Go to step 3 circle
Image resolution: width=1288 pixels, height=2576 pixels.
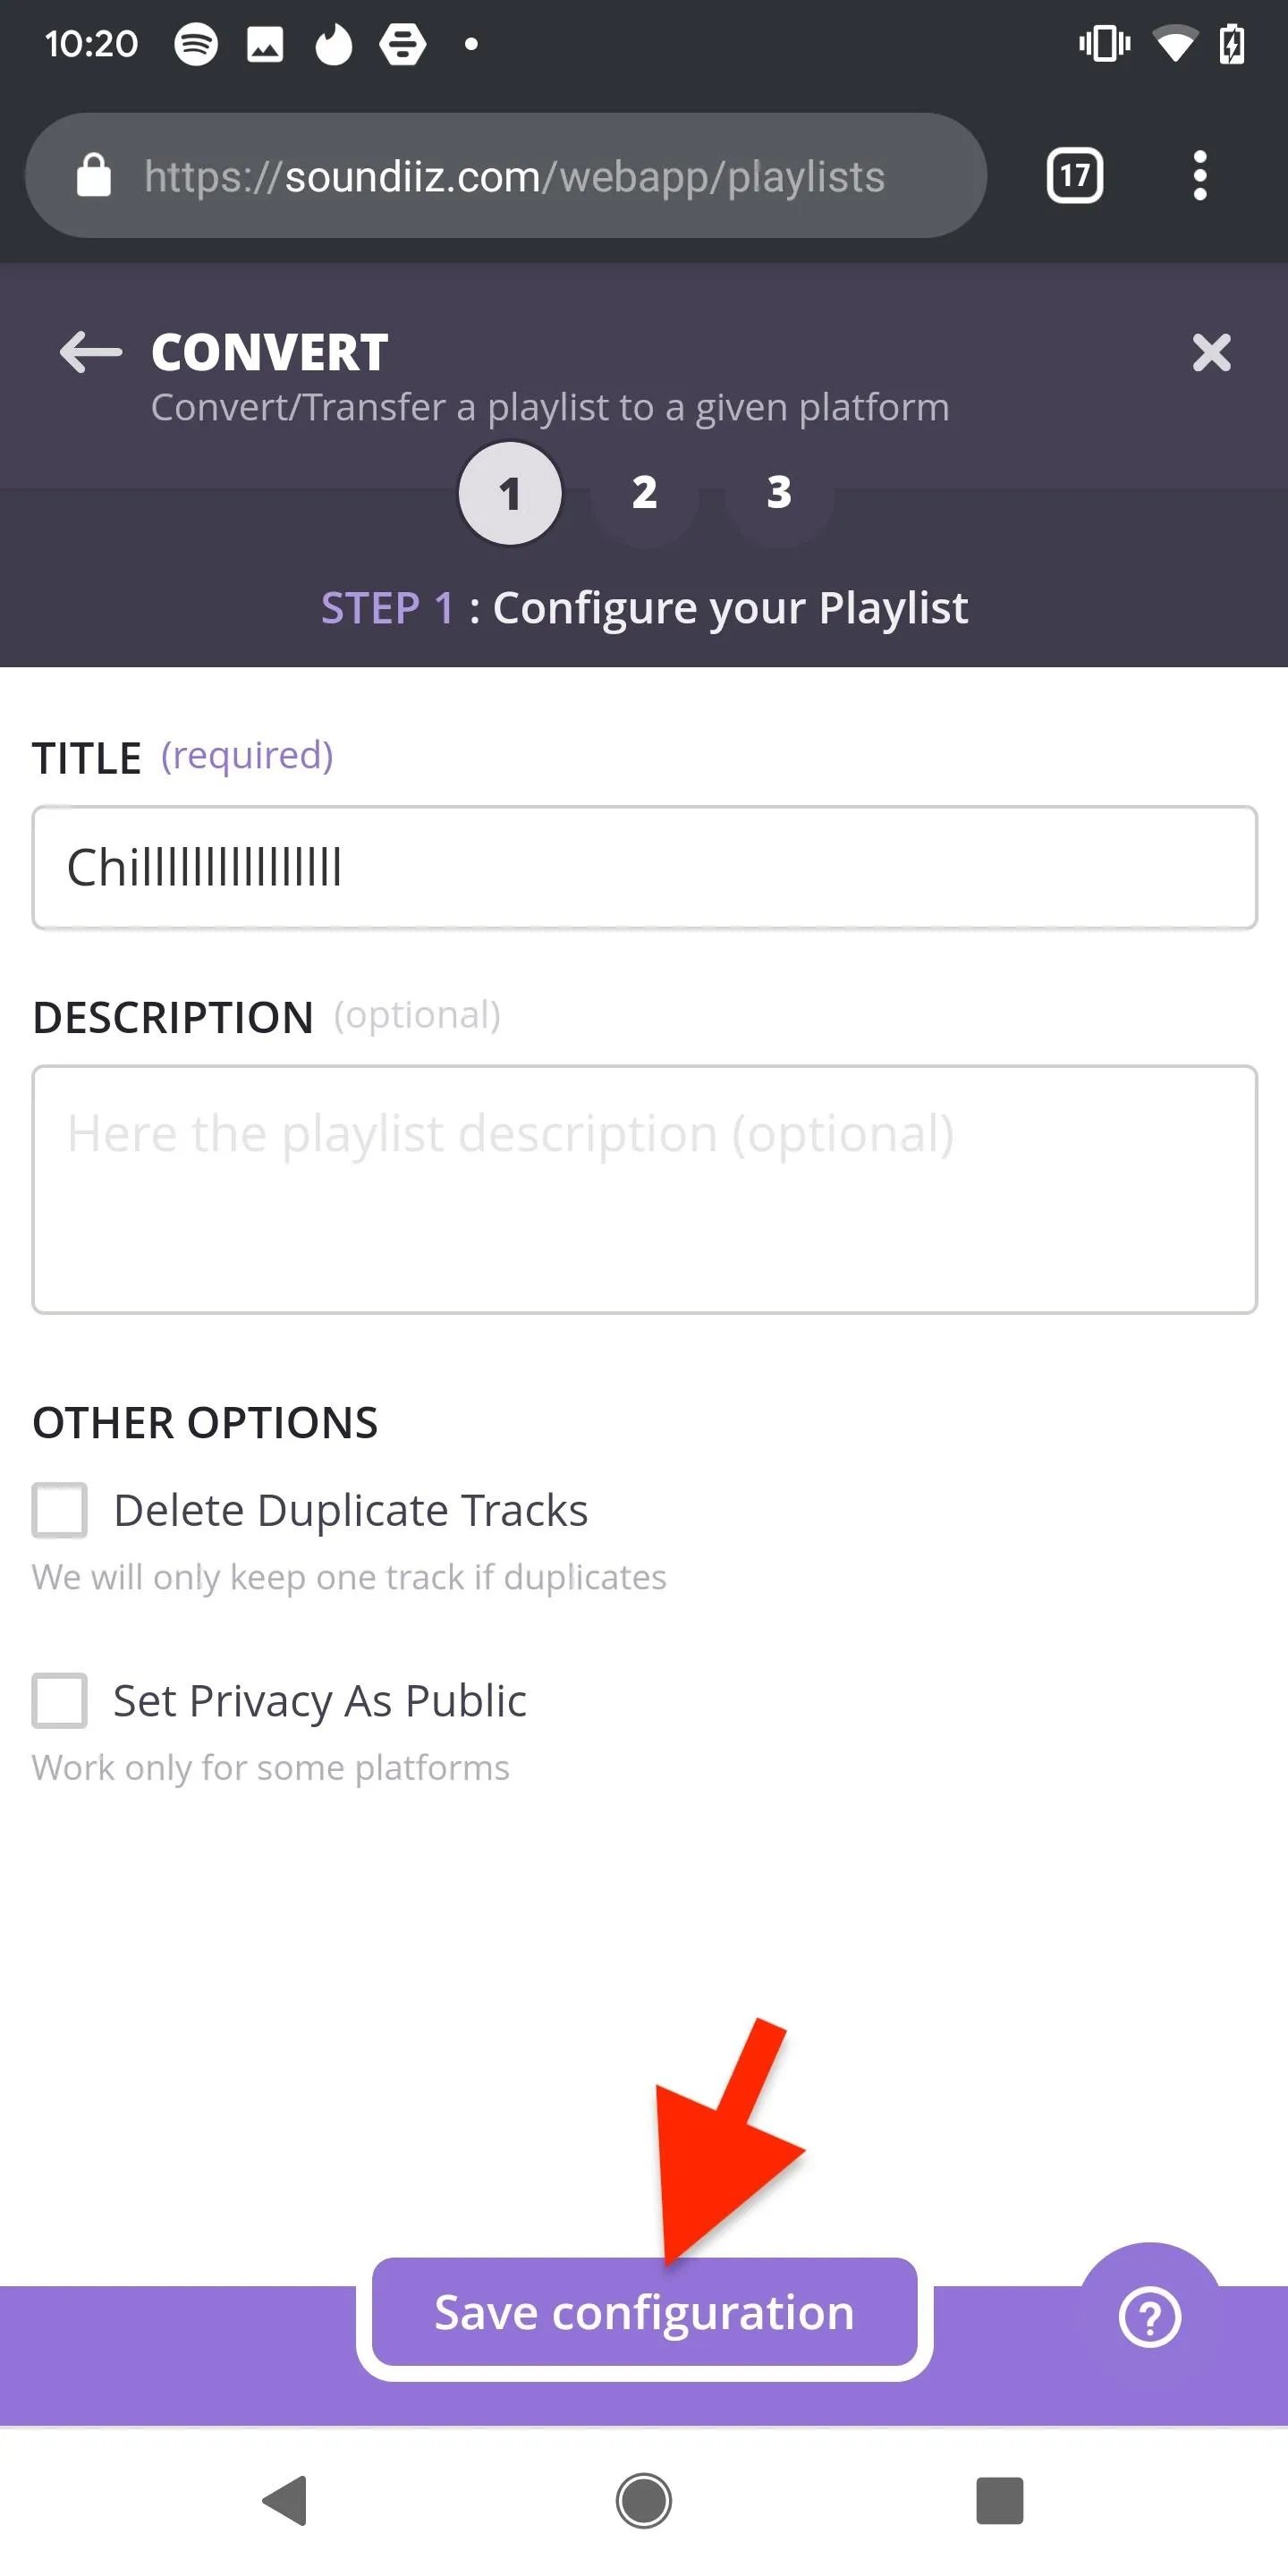tap(779, 493)
